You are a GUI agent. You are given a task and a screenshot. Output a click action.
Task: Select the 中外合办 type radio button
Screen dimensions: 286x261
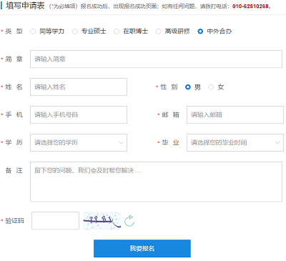(x=200, y=31)
